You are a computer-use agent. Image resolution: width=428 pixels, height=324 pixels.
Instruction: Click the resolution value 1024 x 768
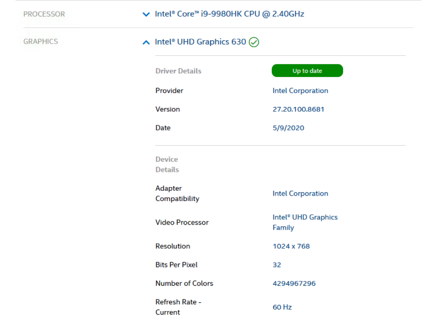tap(291, 246)
